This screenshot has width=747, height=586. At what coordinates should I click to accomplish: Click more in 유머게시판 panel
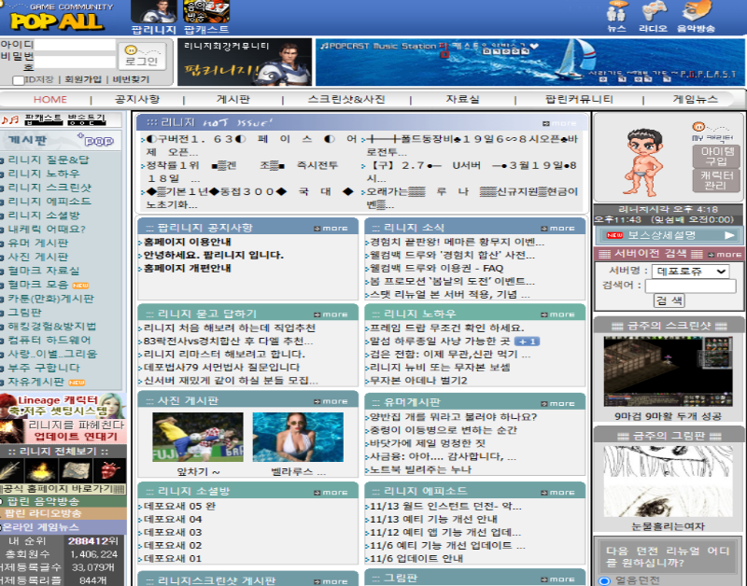pos(557,404)
